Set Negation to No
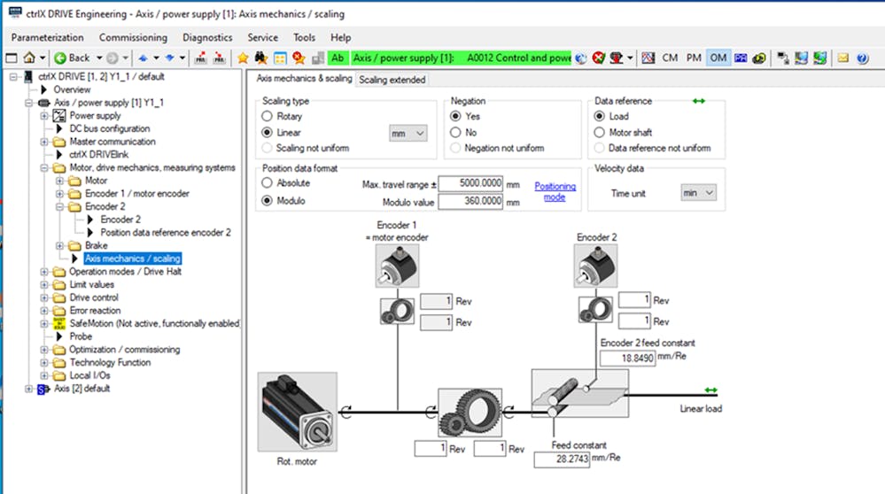Screen dimensions: 885x494 (455, 133)
